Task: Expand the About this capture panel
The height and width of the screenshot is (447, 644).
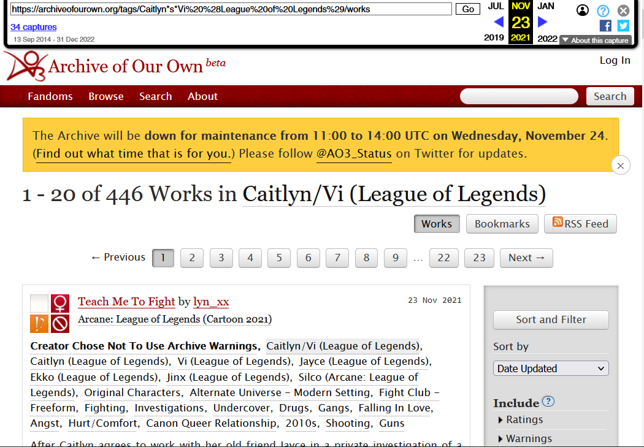Action: [595, 40]
